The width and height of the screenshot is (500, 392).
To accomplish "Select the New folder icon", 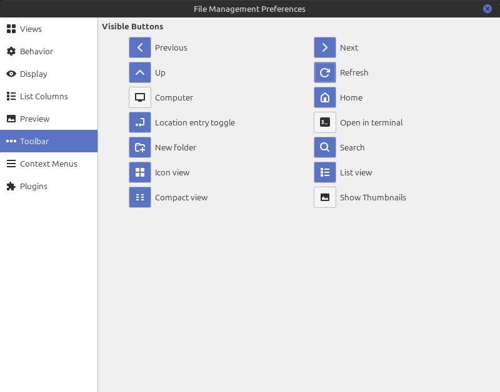I will (140, 147).
